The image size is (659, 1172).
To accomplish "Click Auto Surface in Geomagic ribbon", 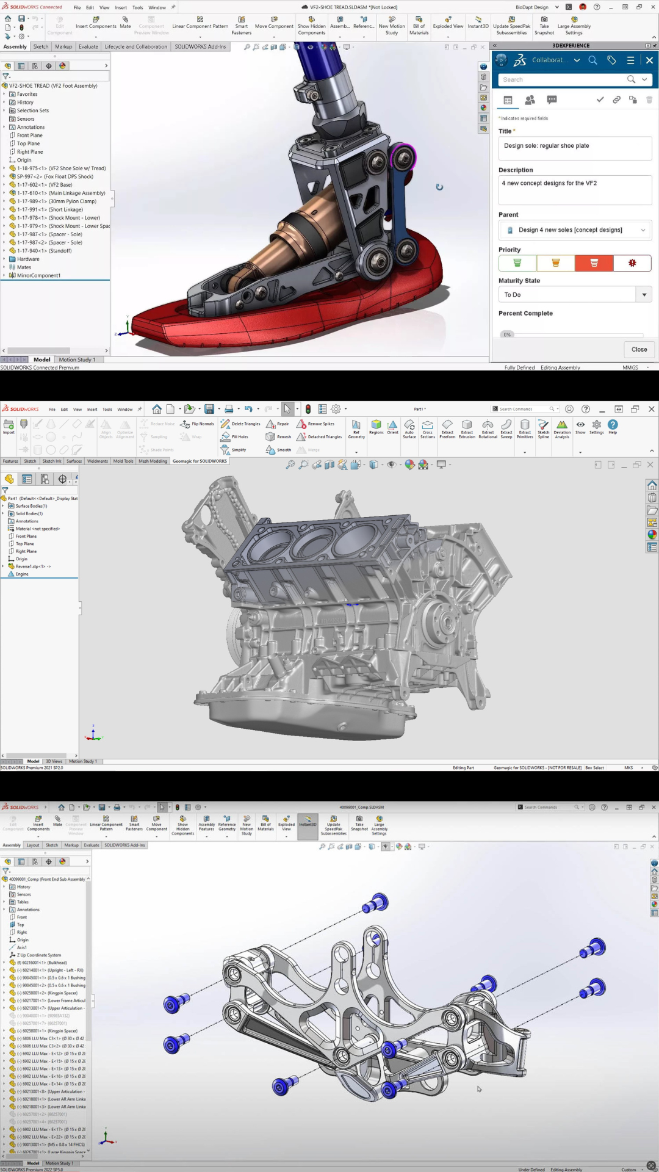I will 409,429.
